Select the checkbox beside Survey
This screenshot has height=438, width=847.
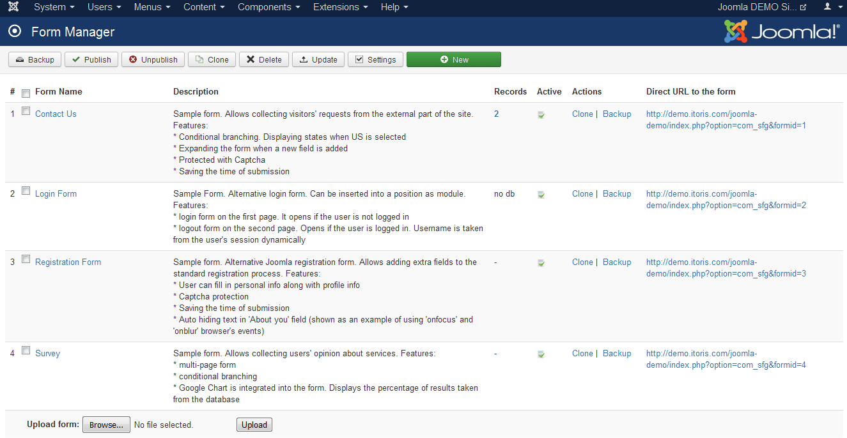(26, 349)
